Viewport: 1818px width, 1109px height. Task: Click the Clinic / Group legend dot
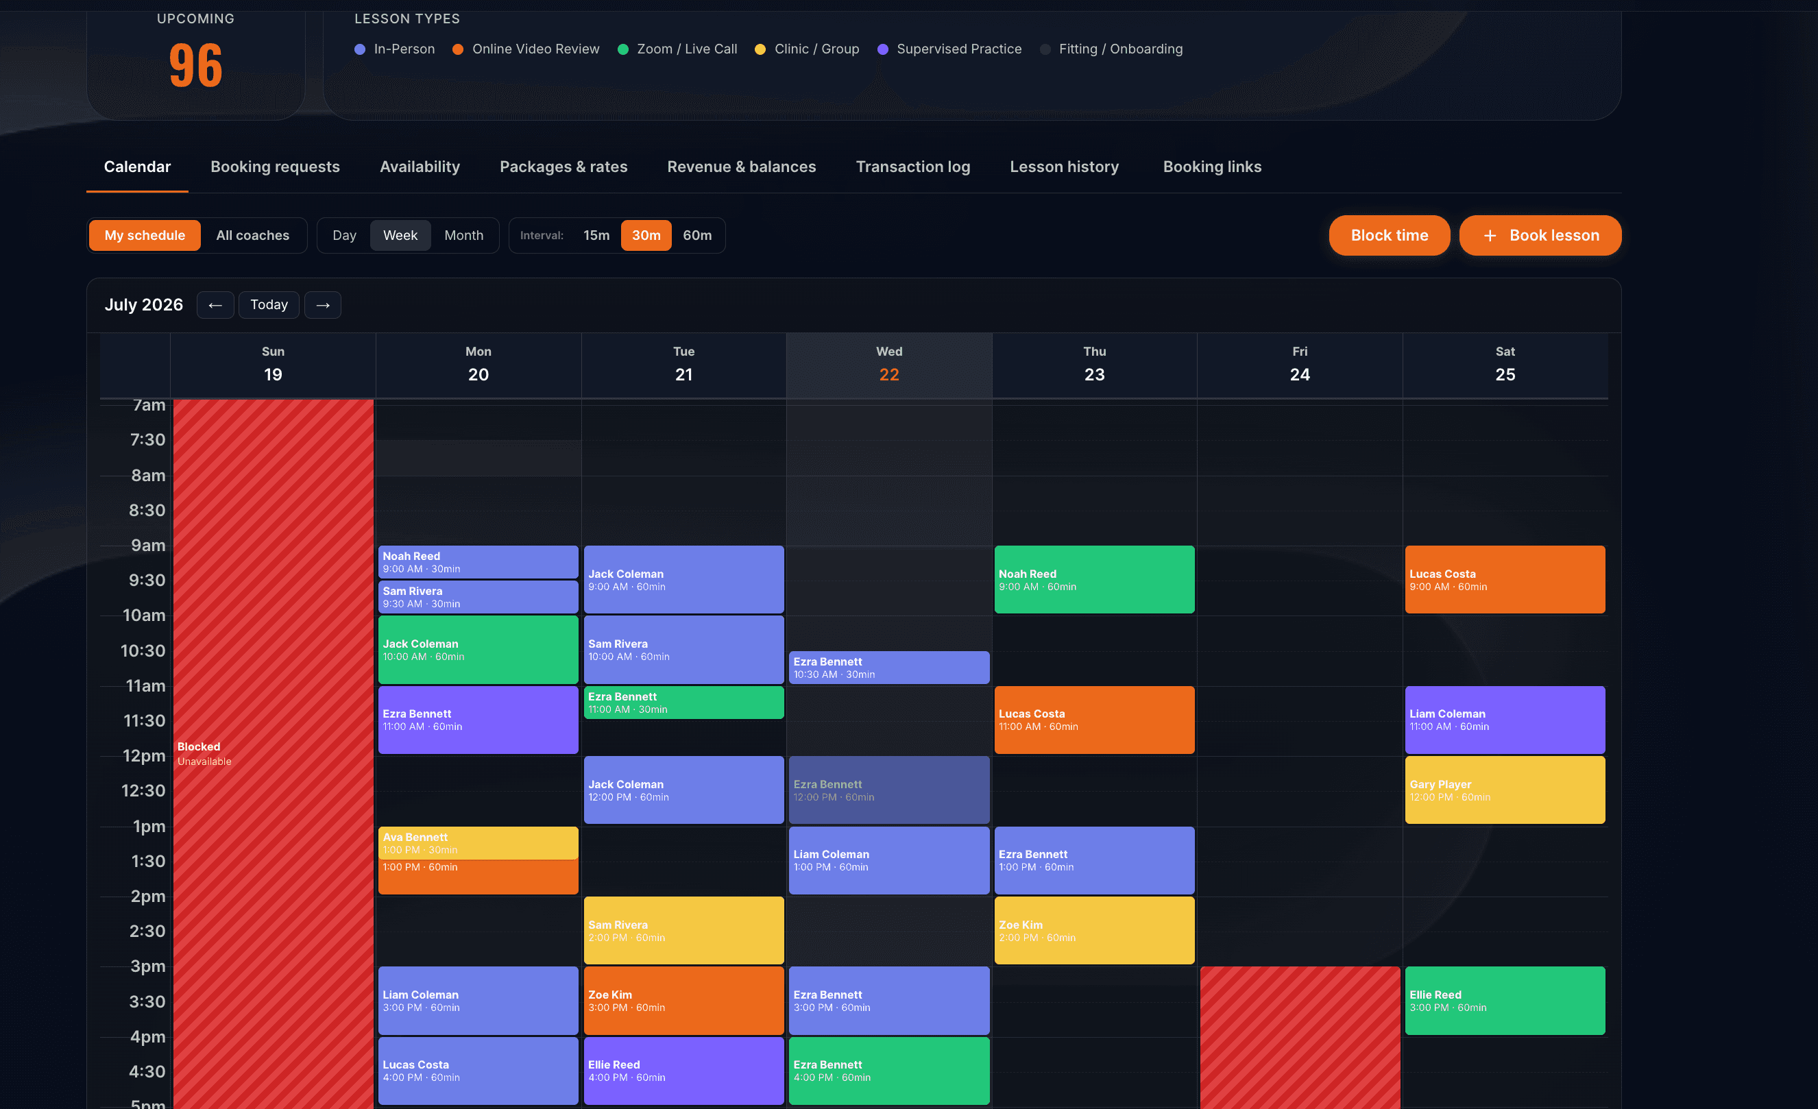[x=760, y=49]
